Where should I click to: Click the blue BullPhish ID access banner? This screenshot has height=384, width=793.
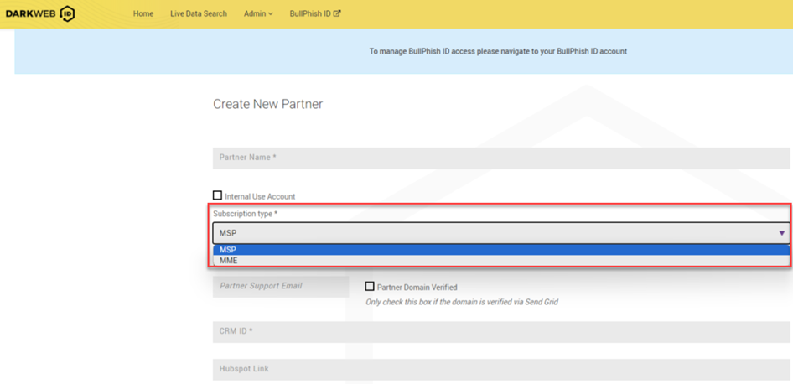point(402,51)
